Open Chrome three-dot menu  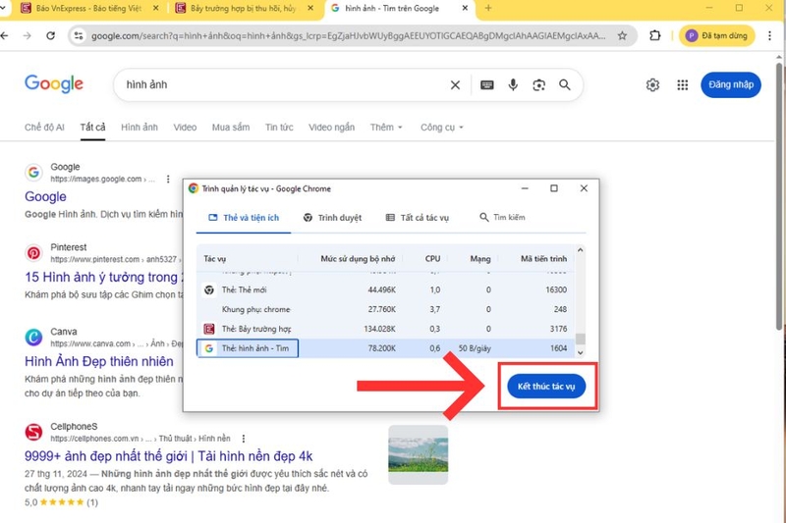(x=769, y=35)
